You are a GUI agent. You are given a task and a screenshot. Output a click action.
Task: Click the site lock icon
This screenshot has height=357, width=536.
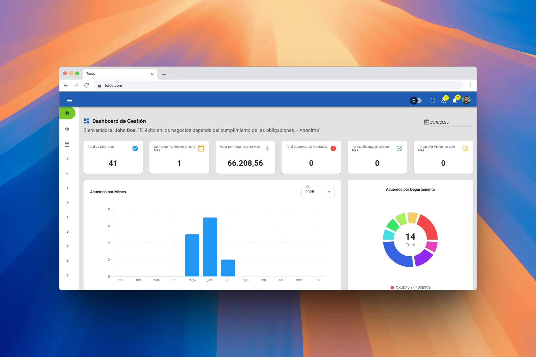[99, 86]
